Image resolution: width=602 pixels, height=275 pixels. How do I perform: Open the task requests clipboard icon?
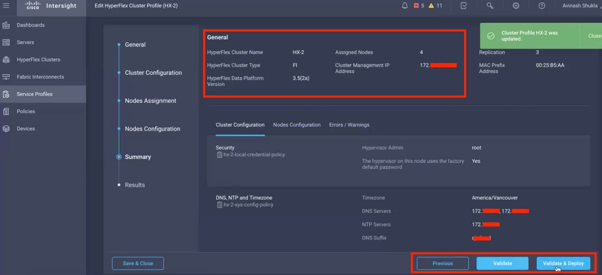(x=464, y=6)
